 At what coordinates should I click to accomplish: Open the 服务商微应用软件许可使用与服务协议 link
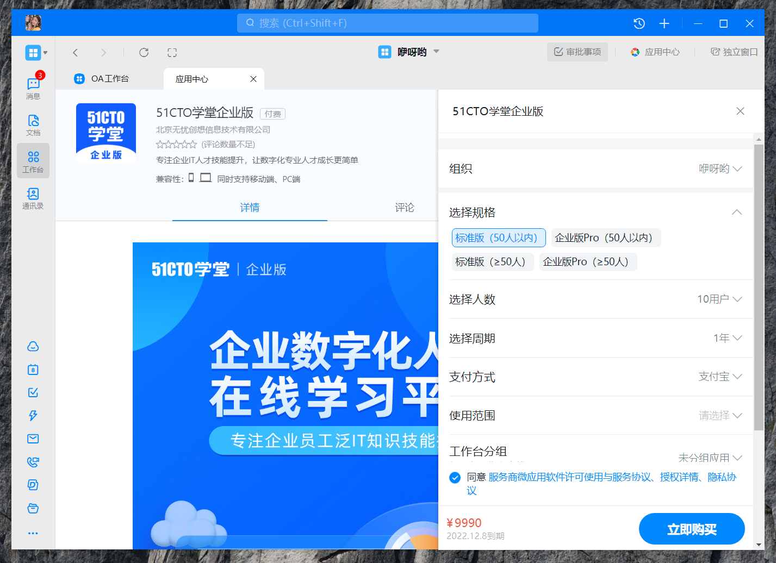pyautogui.click(x=569, y=477)
